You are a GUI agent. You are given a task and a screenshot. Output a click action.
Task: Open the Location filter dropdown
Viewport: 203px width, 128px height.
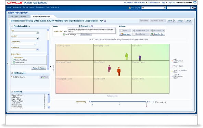[37, 39]
